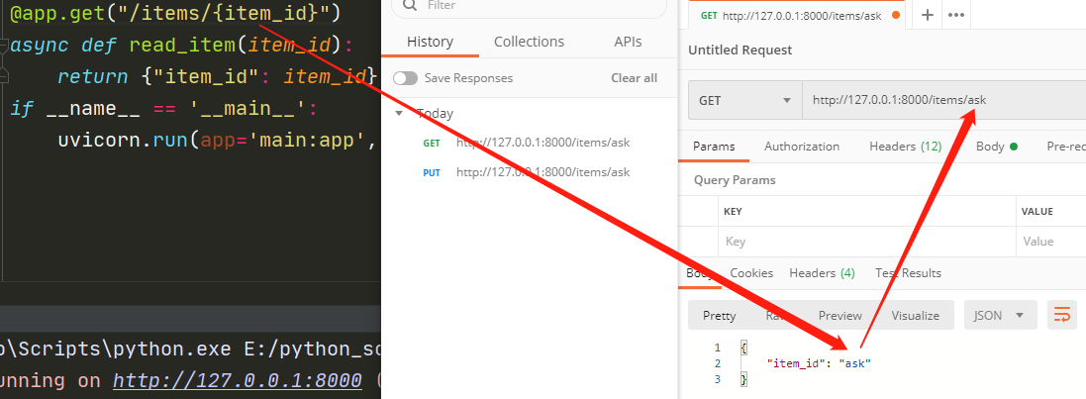Show the response Cookies tab
This screenshot has height=399, width=1086.
(751, 273)
